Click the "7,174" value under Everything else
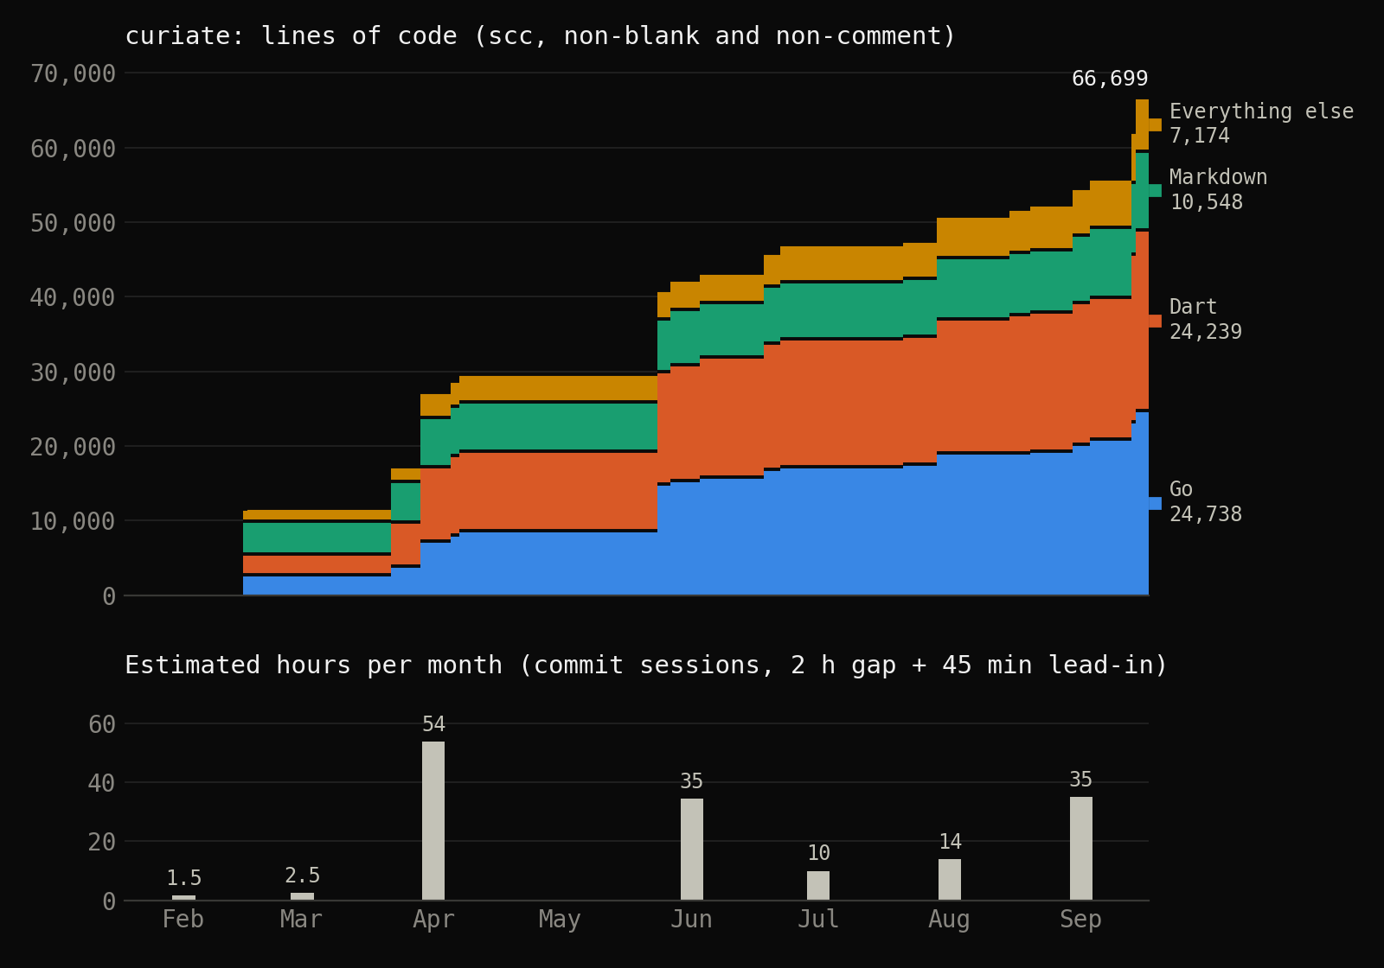The image size is (1384, 968). coord(1199,136)
